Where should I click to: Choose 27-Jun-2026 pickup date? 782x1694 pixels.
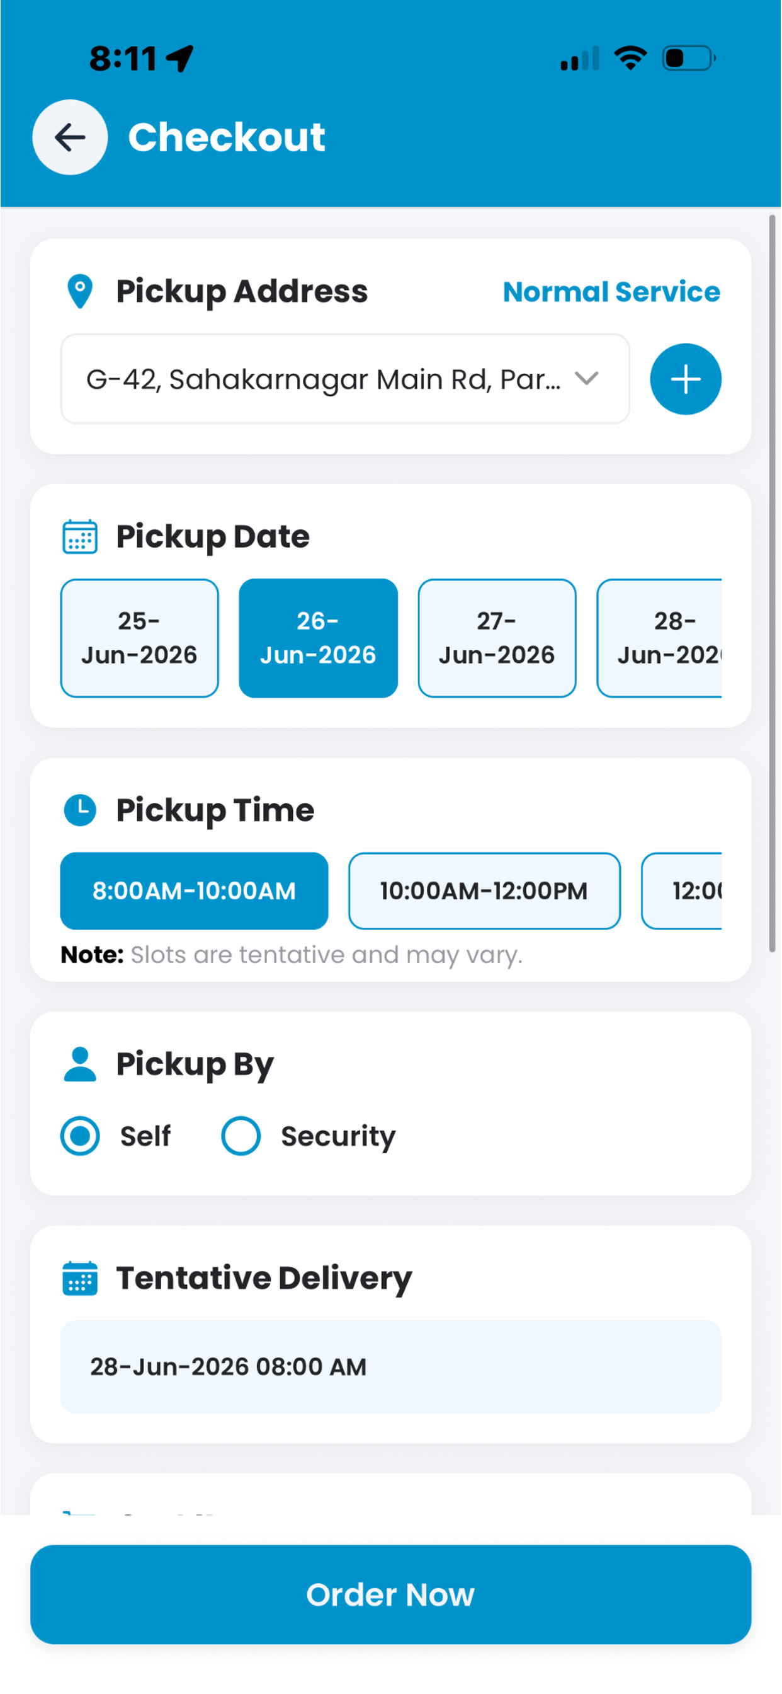click(x=497, y=638)
